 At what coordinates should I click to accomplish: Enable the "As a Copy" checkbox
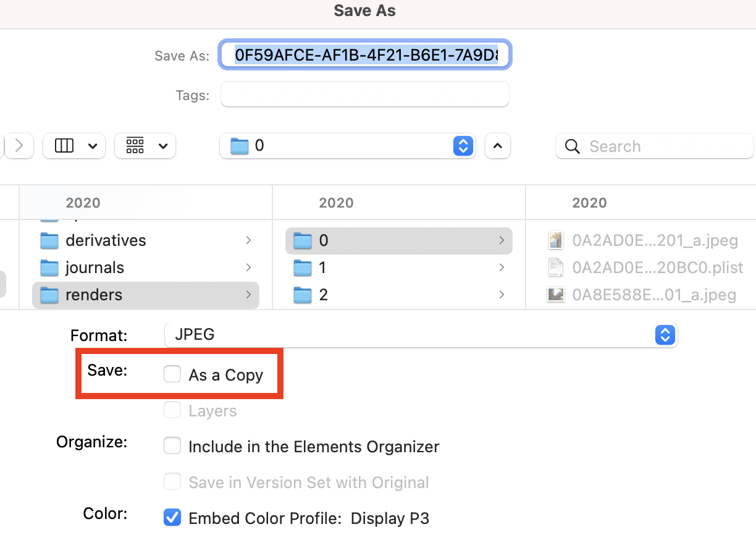tap(172, 373)
